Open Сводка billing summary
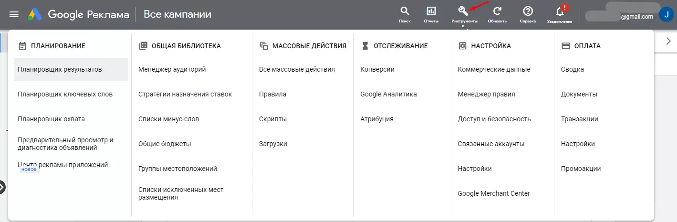The image size is (677, 222). tap(573, 69)
